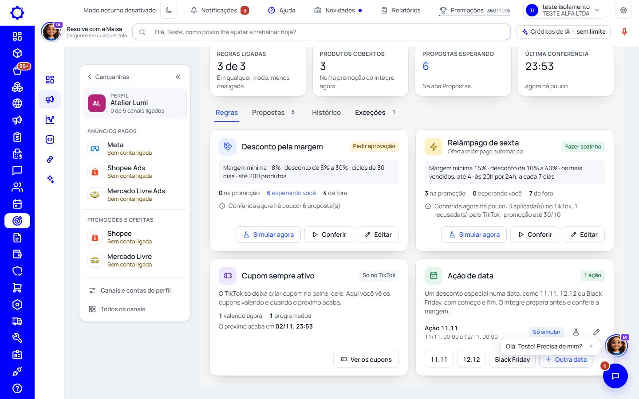639x399 pixels.
Task: Click the chart analytics icon in the inner rail
Action: [50, 119]
